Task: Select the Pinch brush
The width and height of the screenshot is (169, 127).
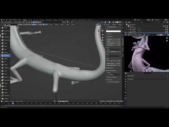Action: coord(5,71)
